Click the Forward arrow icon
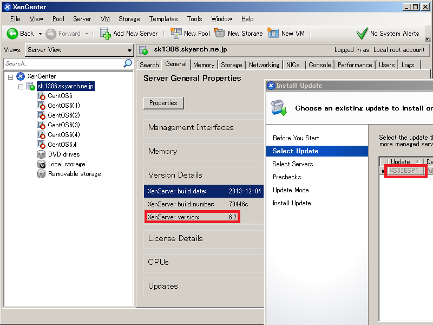Viewport: 433px width, 325px height. click(50, 34)
